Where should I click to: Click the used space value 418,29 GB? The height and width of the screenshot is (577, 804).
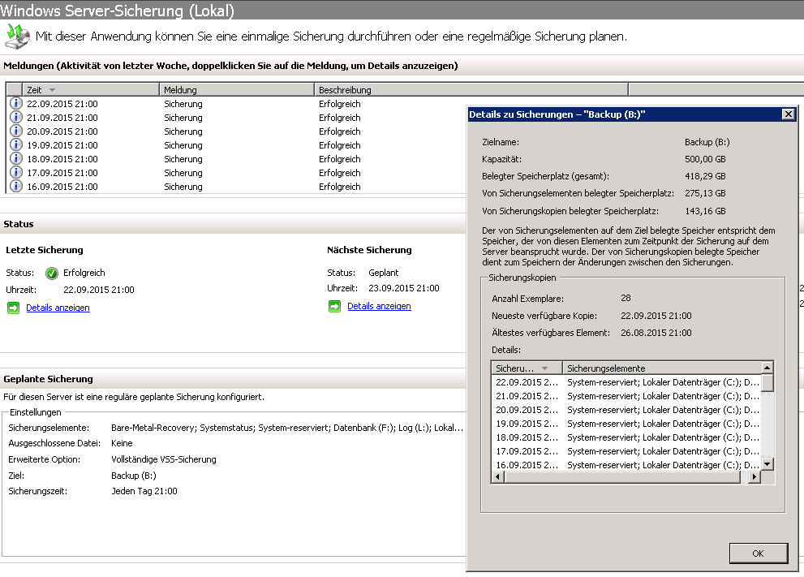[x=705, y=176]
